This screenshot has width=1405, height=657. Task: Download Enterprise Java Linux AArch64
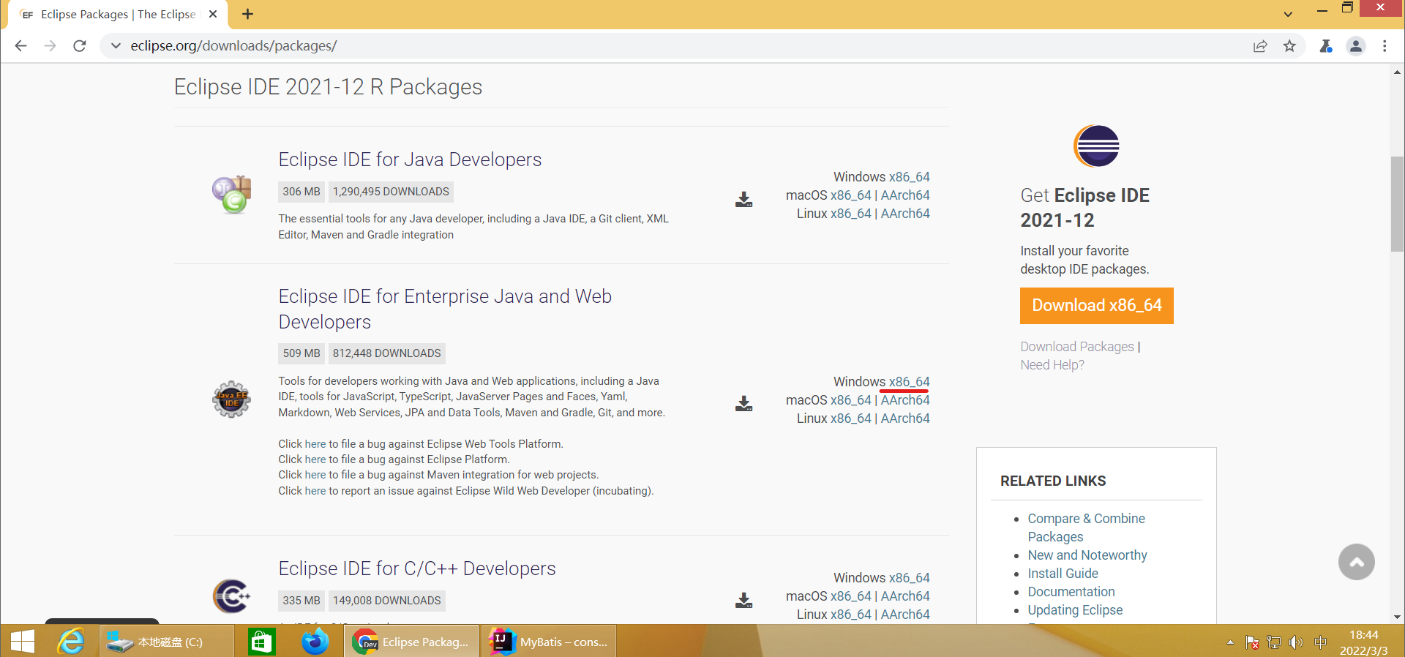(905, 418)
